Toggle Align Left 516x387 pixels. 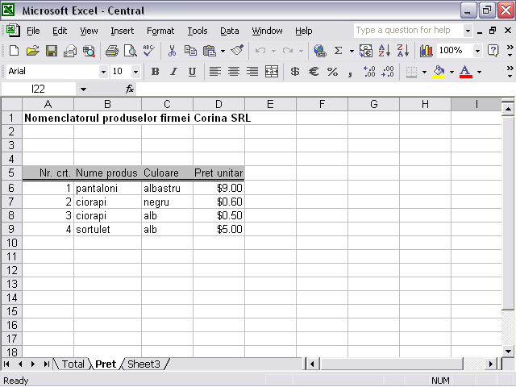[215, 72]
